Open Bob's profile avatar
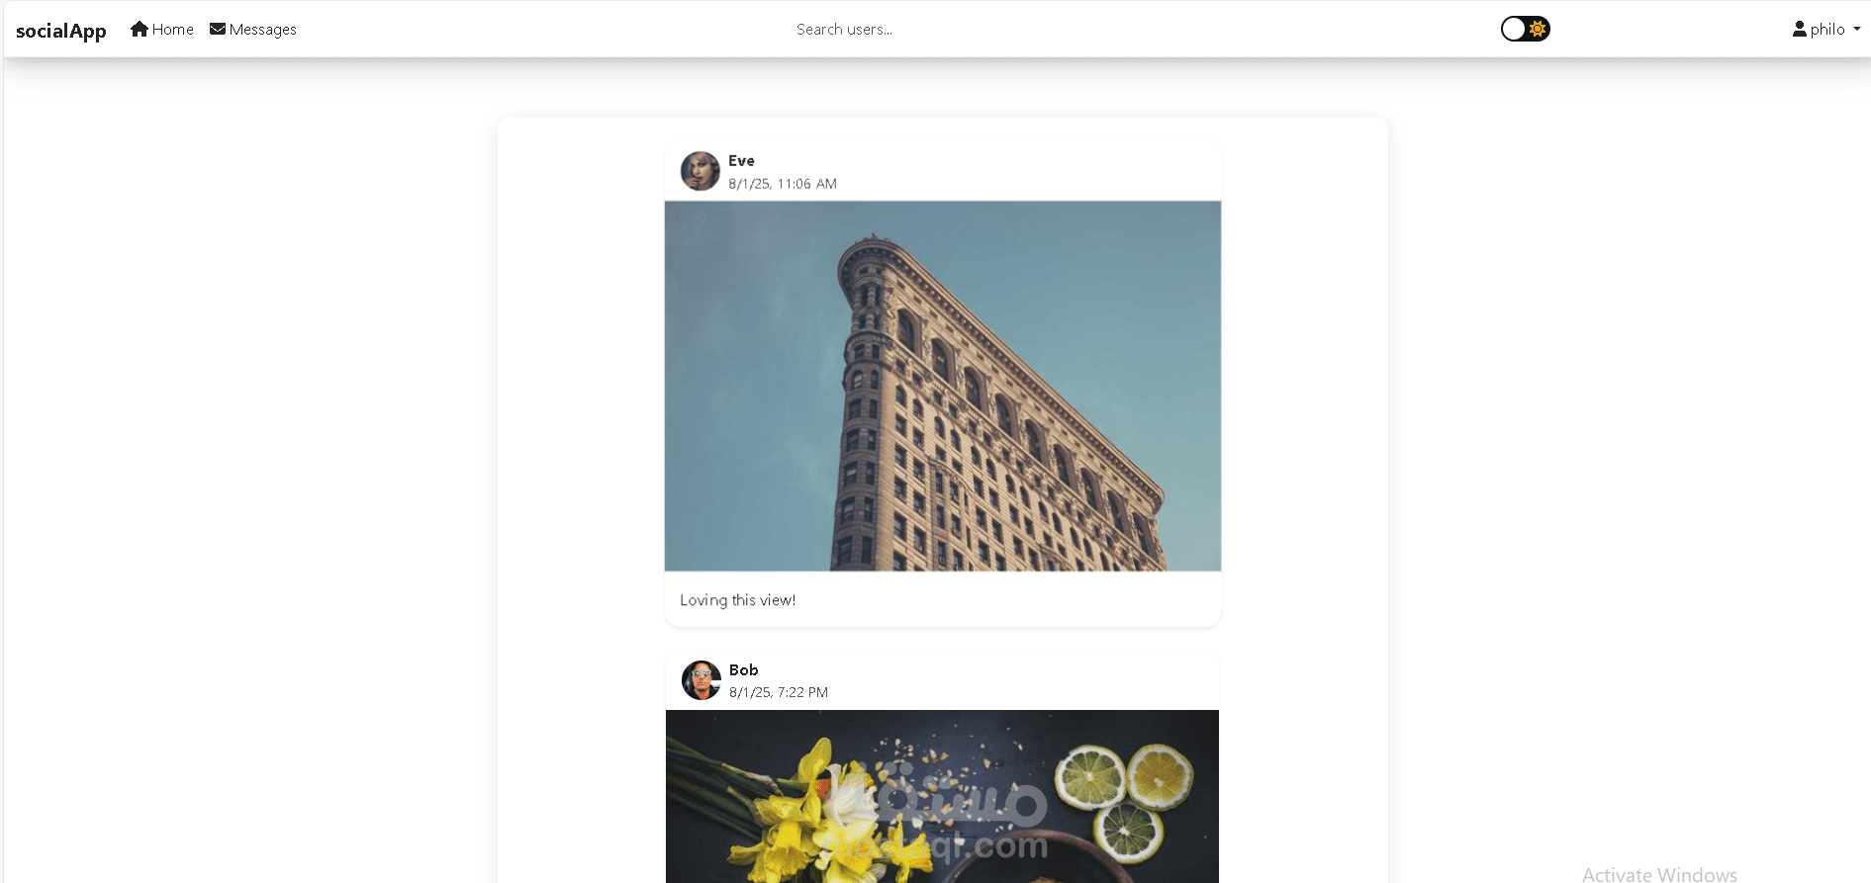 click(702, 680)
